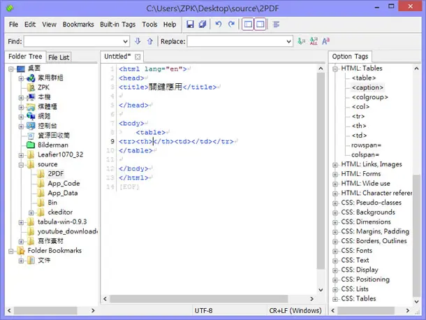Click inside the Replace input field
Screen dimensions: 426x320
point(236,42)
